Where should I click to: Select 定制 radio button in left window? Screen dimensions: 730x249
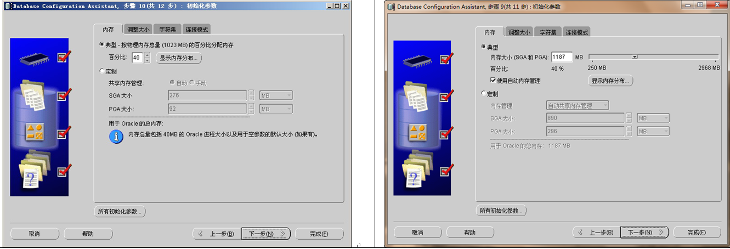[101, 71]
